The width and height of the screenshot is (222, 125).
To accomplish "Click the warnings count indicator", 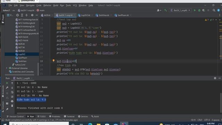I will tap(207, 20).
